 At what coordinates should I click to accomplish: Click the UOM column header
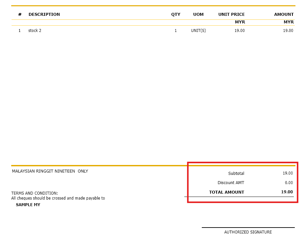(x=198, y=14)
